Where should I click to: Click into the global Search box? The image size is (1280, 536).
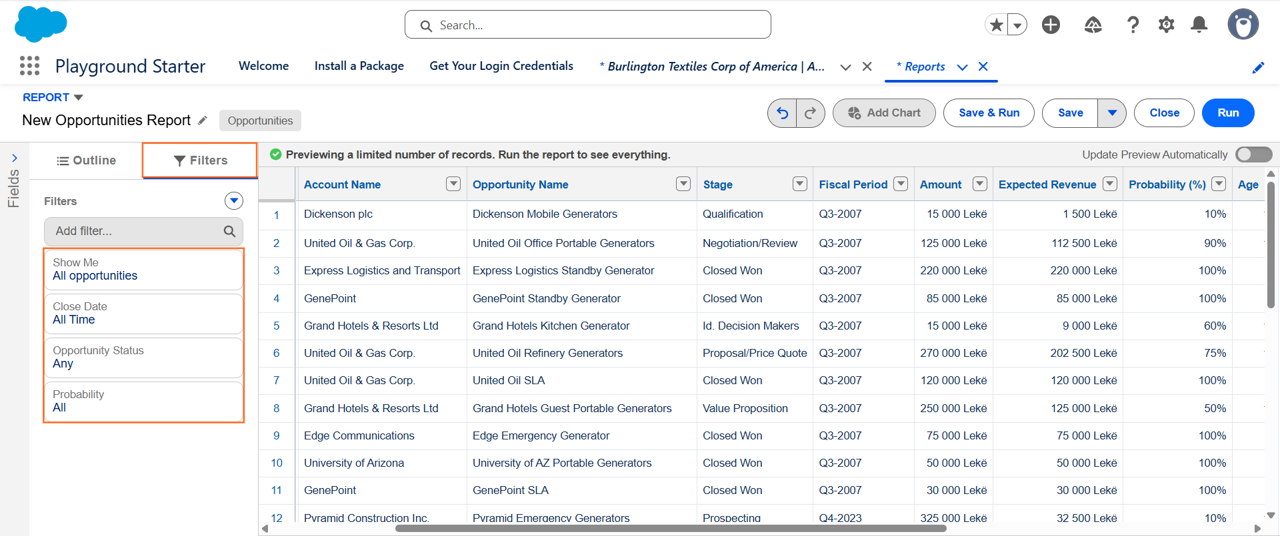click(587, 25)
